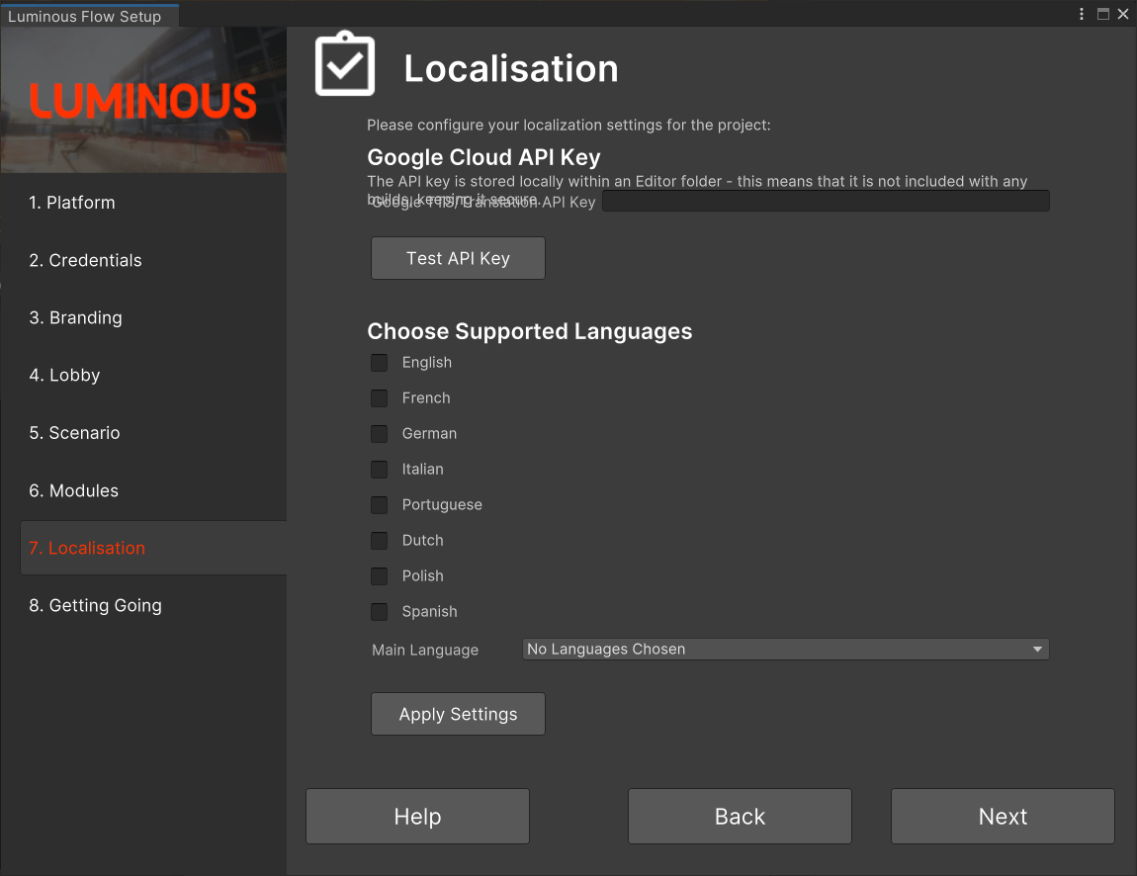Open the window's three-dot options menu
The height and width of the screenshot is (876, 1137).
(1082, 14)
